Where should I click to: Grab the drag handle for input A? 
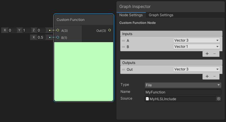click(x=123, y=41)
